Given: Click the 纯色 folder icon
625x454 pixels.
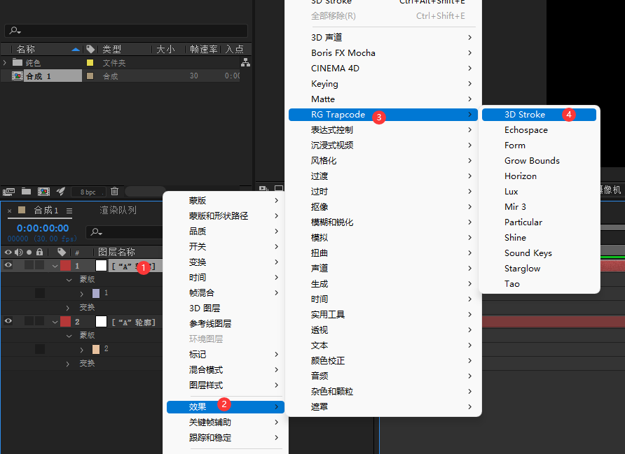Looking at the screenshot, I should coord(17,62).
